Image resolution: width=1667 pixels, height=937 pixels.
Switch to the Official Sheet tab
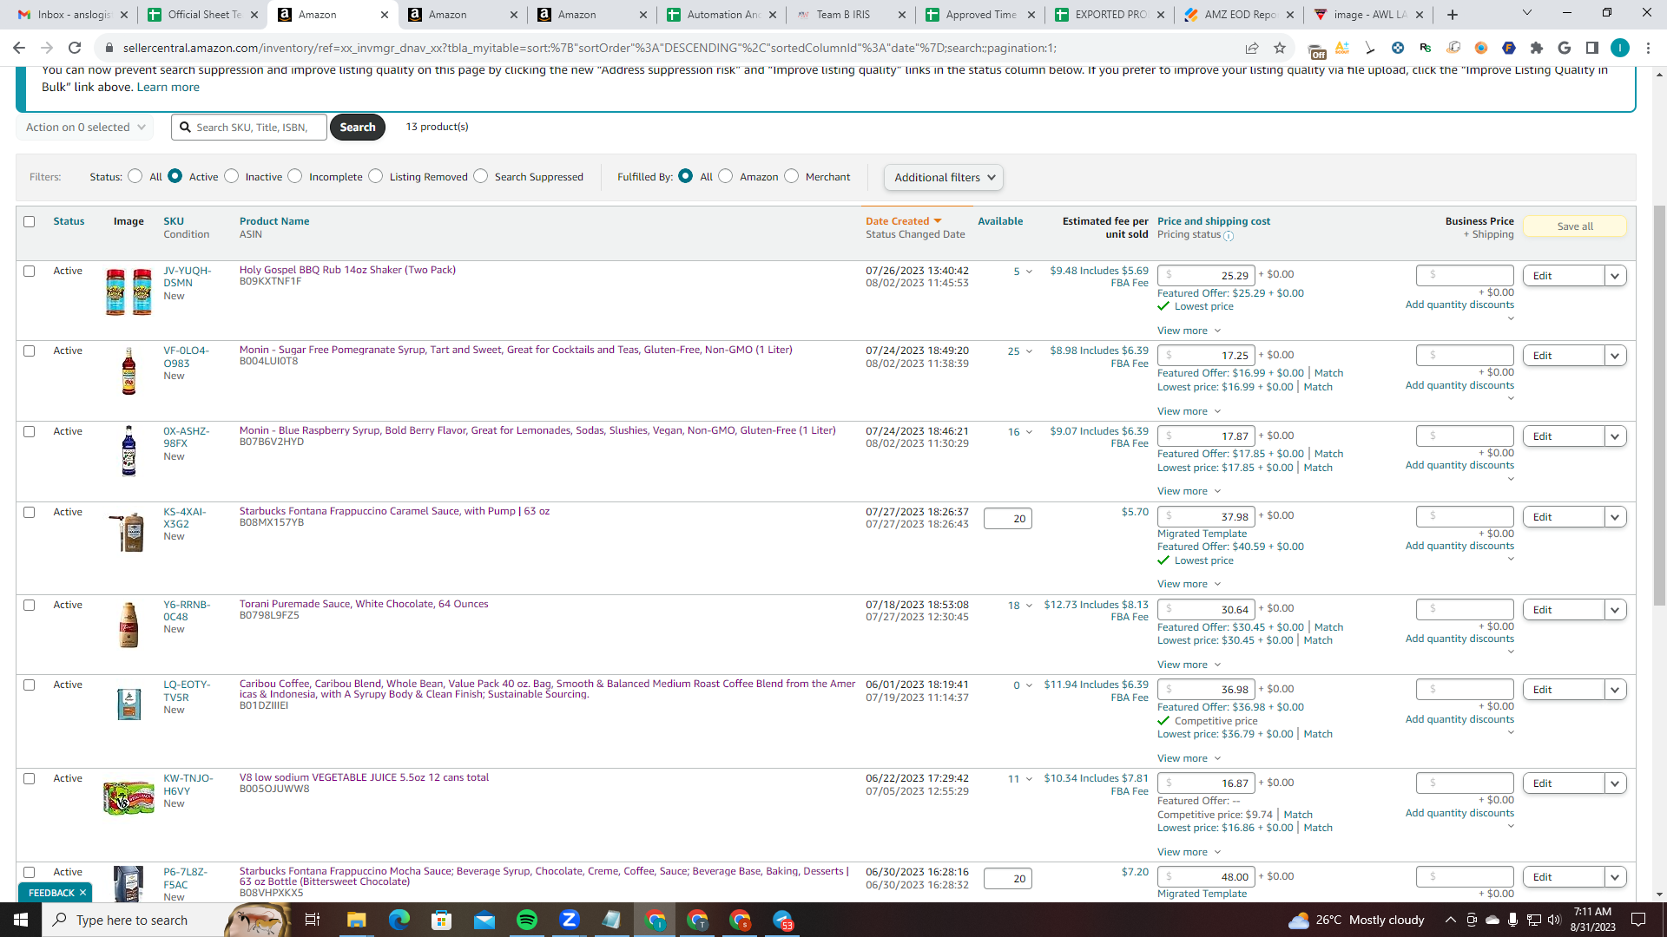[203, 15]
